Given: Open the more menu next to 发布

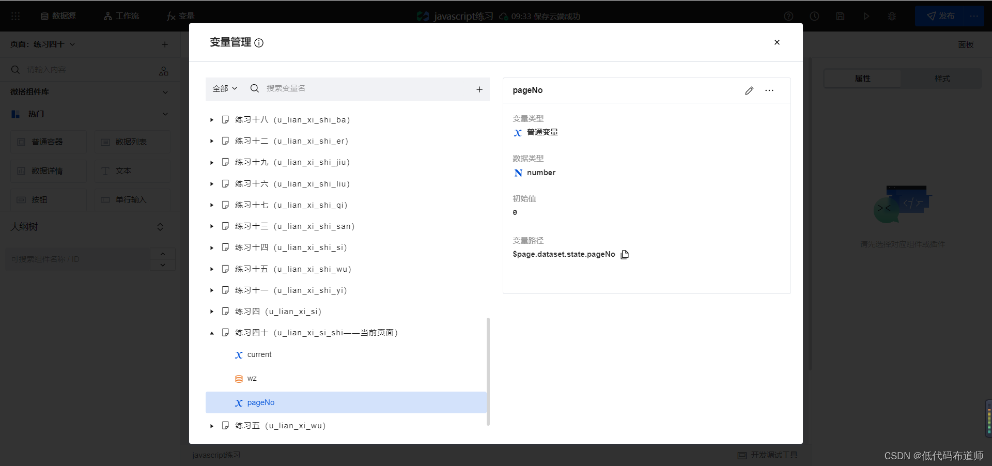Looking at the screenshot, I should pos(974,16).
